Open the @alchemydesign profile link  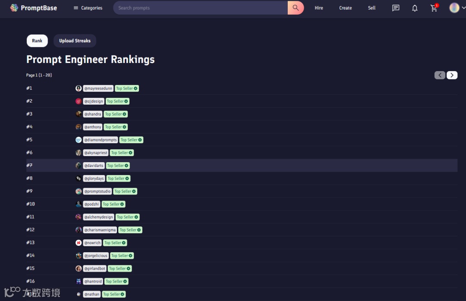tap(99, 217)
